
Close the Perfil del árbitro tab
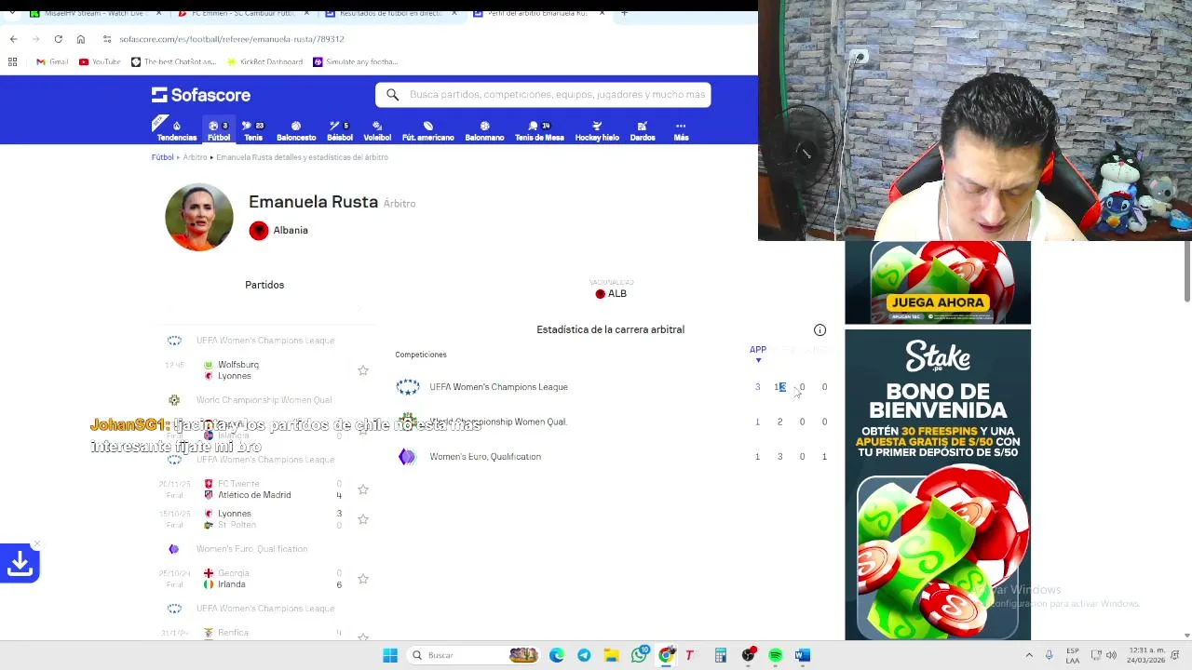[602, 13]
